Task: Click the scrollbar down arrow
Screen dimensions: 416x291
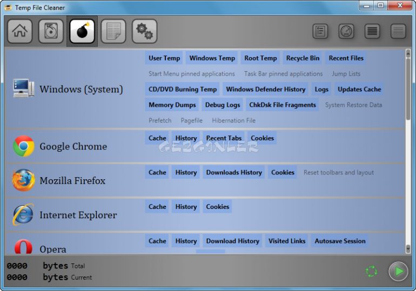Action: (408, 249)
